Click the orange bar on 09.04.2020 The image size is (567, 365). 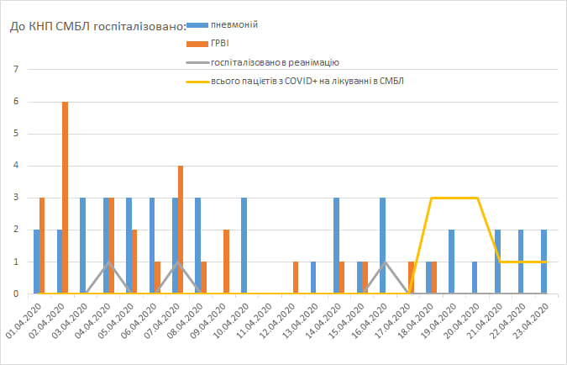click(227, 262)
